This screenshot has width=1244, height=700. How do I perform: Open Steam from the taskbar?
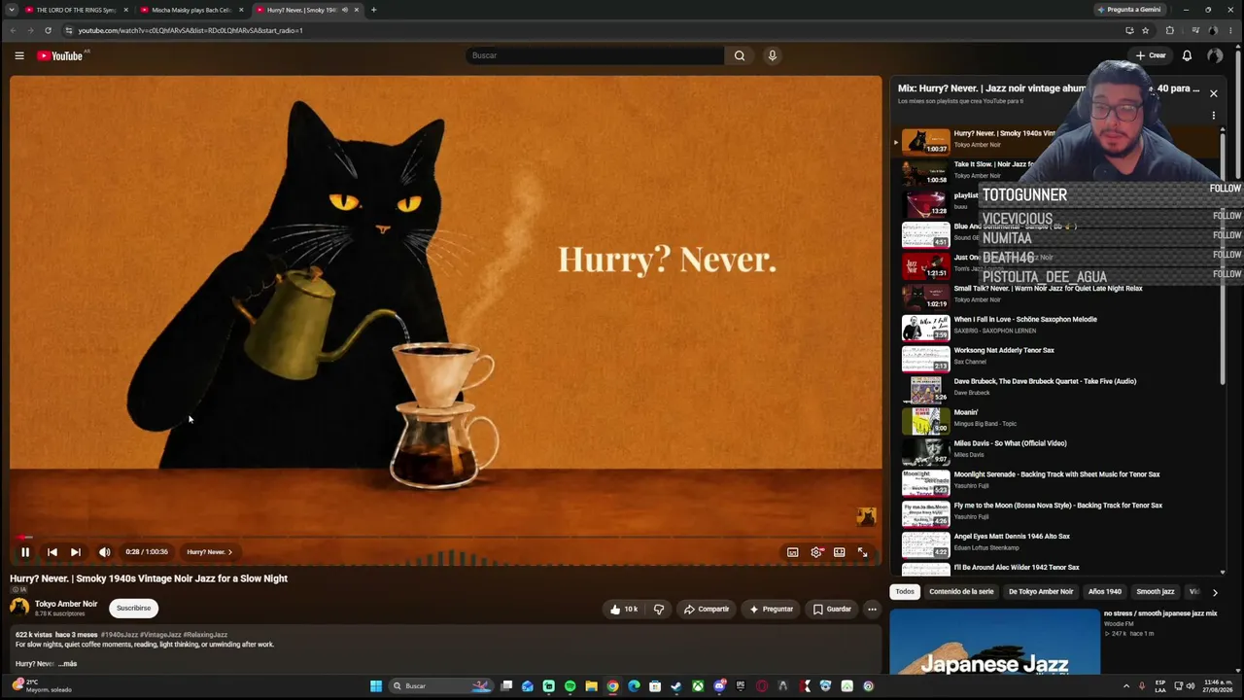click(x=676, y=686)
